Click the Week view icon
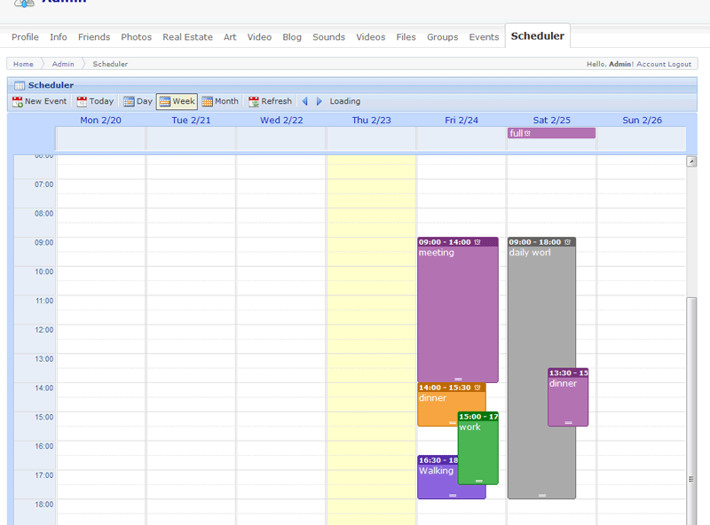Screen dimensions: 710x525 pos(165,101)
